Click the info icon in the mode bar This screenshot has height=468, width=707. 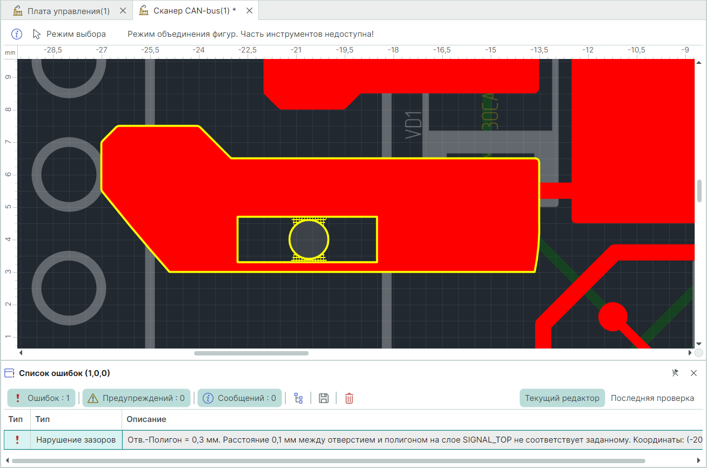coord(17,34)
